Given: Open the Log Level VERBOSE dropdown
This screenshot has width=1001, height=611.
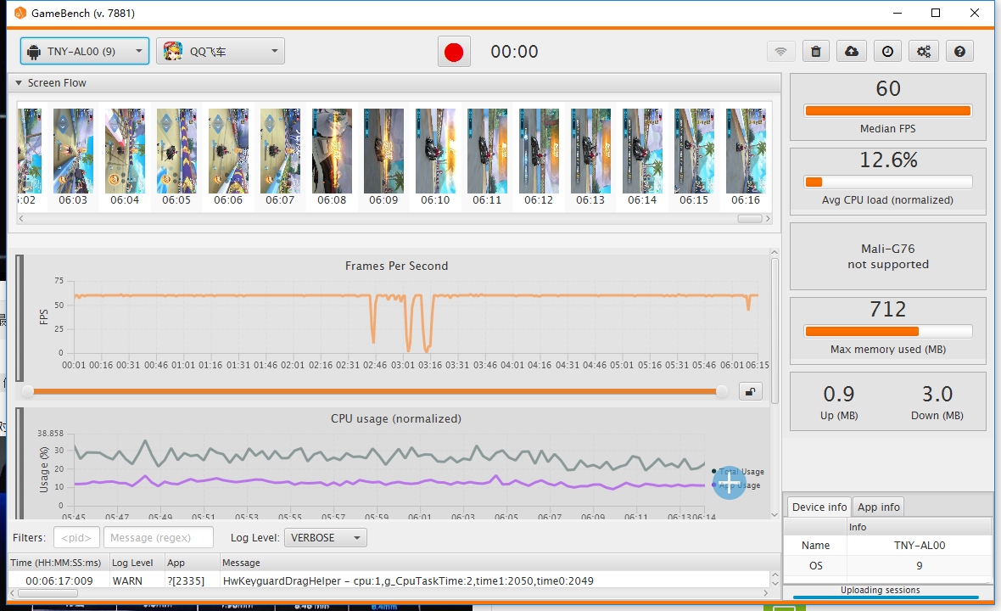Looking at the screenshot, I should click(324, 538).
